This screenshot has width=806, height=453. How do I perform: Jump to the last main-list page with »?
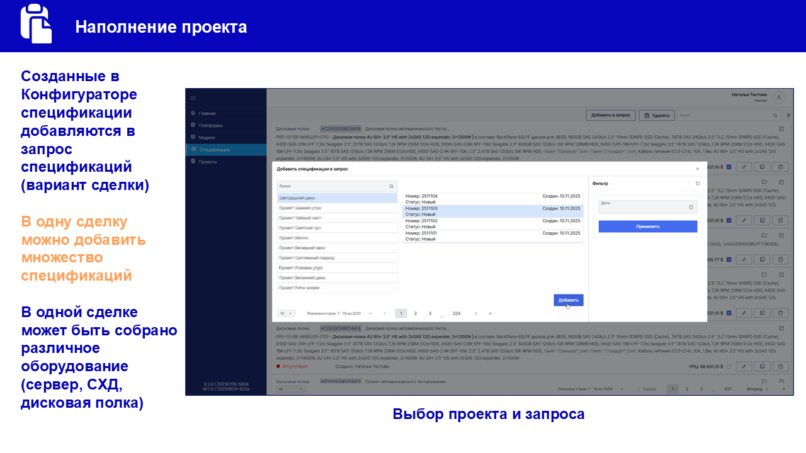coord(783,389)
